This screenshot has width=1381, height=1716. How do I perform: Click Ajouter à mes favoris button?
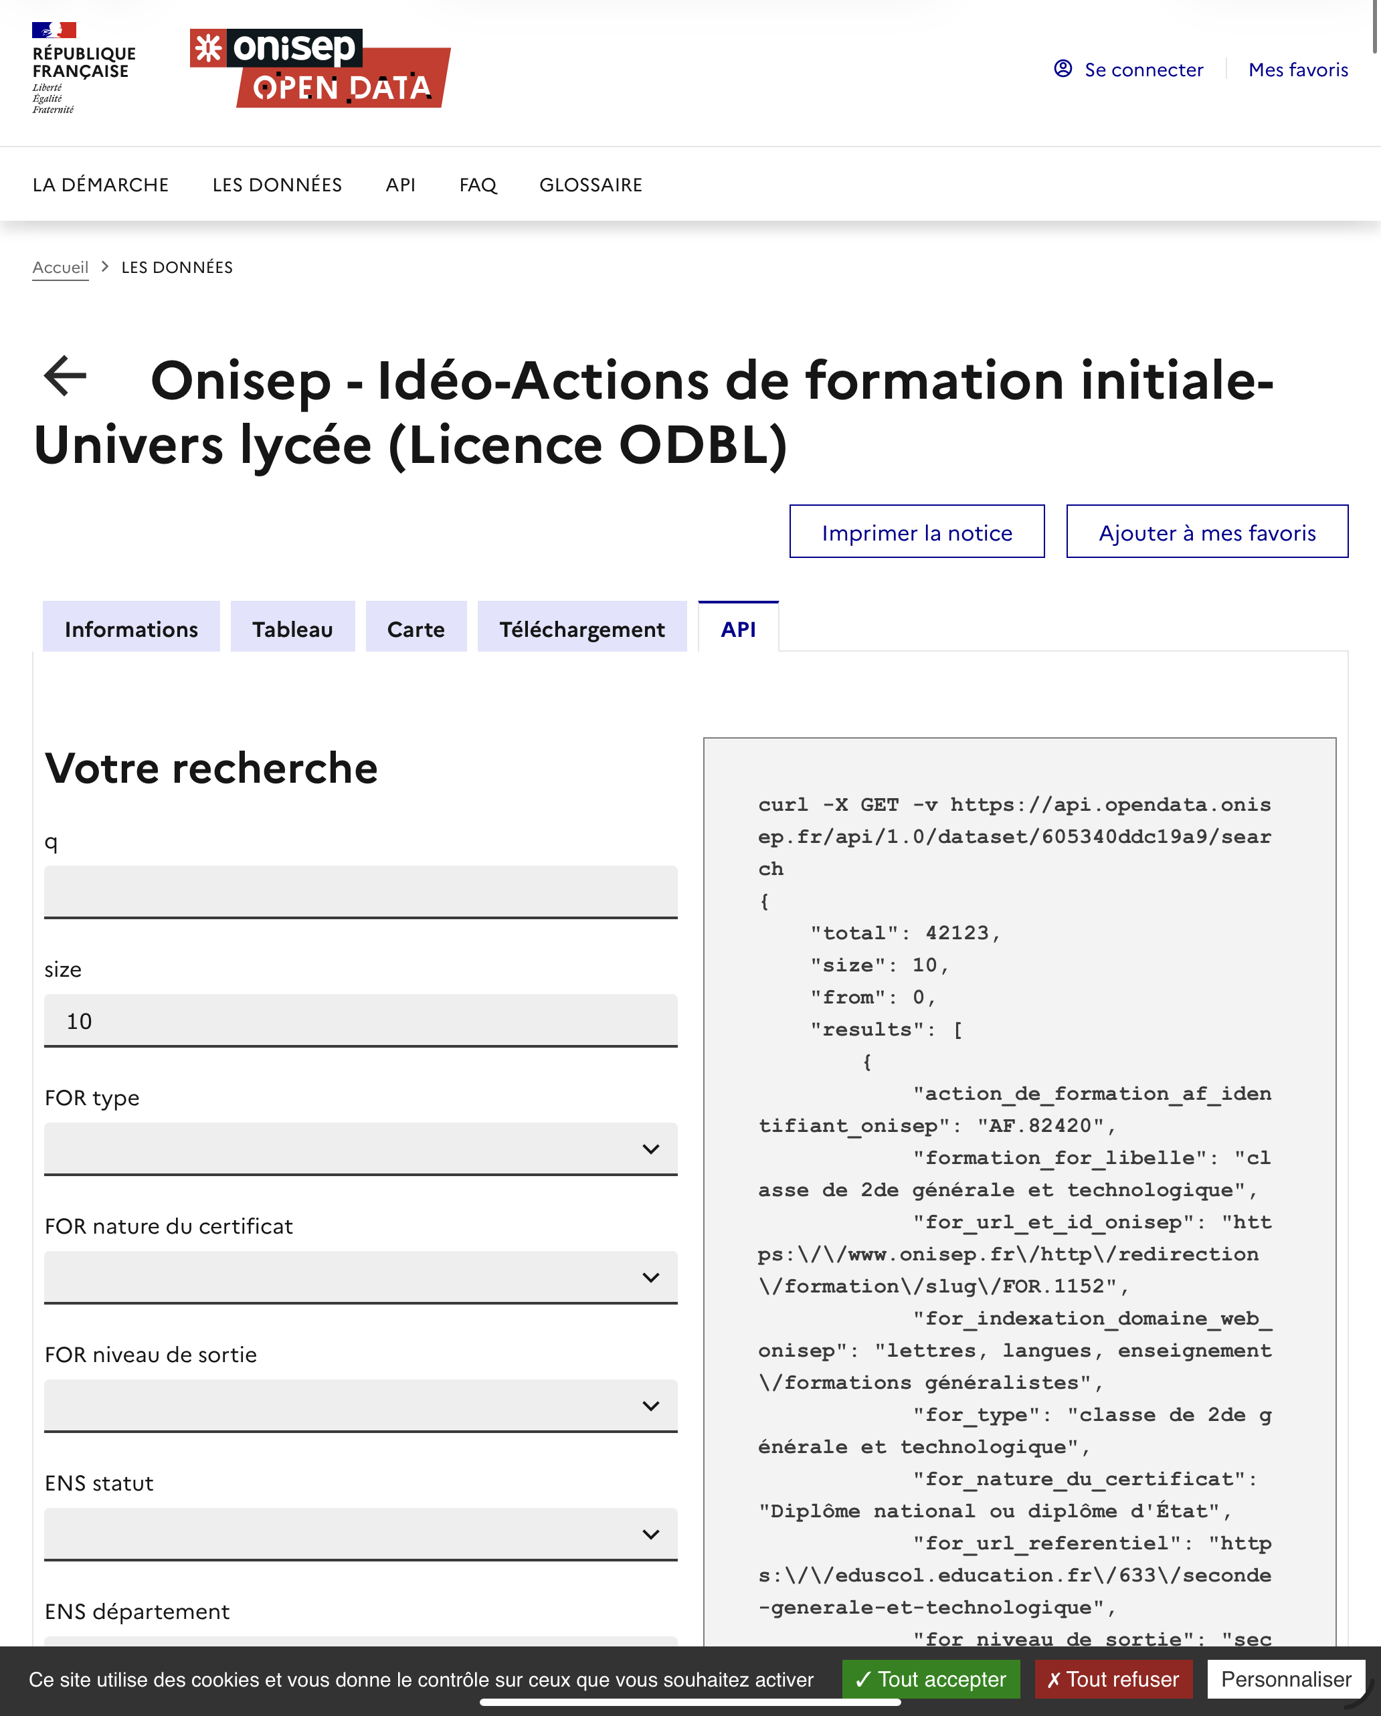point(1206,532)
